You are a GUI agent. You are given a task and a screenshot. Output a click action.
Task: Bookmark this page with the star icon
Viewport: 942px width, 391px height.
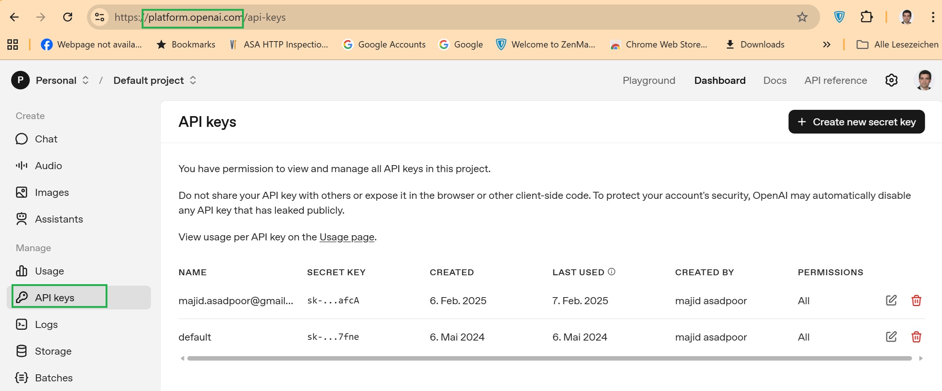pyautogui.click(x=802, y=17)
